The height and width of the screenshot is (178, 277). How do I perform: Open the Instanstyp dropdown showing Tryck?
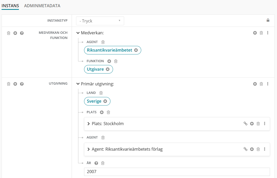100,21
